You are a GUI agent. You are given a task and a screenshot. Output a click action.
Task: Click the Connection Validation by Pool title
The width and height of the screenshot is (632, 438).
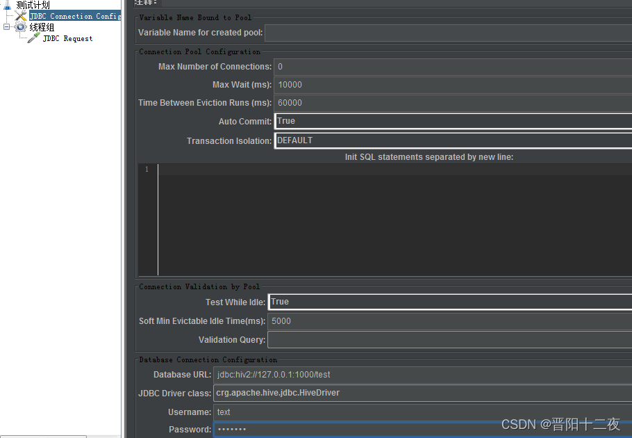coord(199,286)
